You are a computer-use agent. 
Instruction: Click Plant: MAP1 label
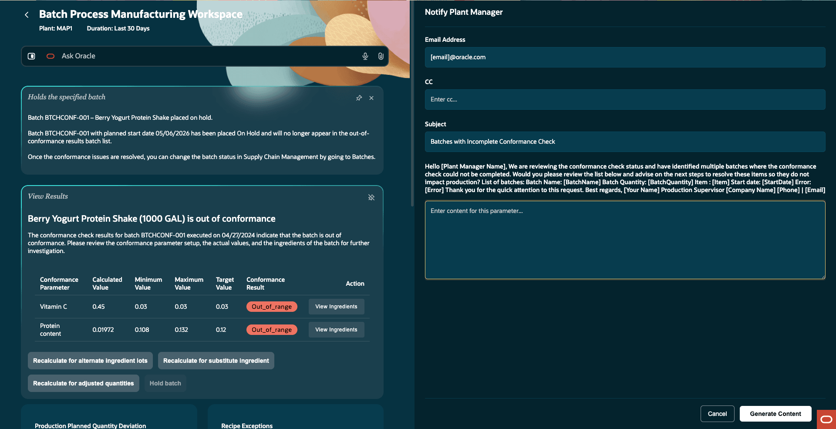point(56,28)
